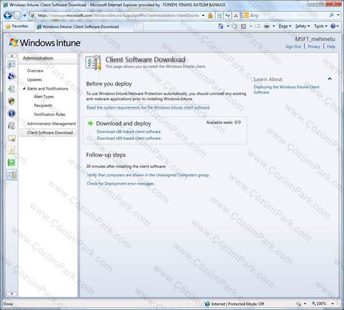Collapse the Alerts and Notifications node
Screen dimensions: 344x310
tap(24, 88)
